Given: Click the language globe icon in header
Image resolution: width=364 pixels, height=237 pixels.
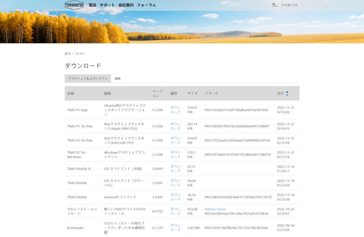Looking at the screenshot, I should click(x=274, y=5).
